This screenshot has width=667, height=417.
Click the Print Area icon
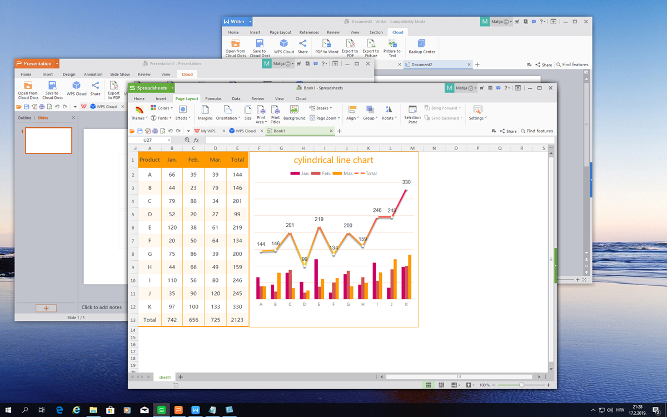tap(261, 115)
